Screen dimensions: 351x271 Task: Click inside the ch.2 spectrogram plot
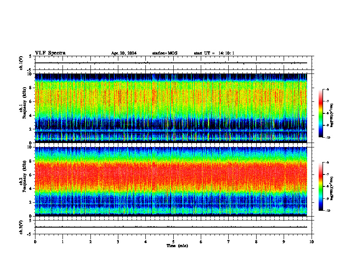pos(171,182)
